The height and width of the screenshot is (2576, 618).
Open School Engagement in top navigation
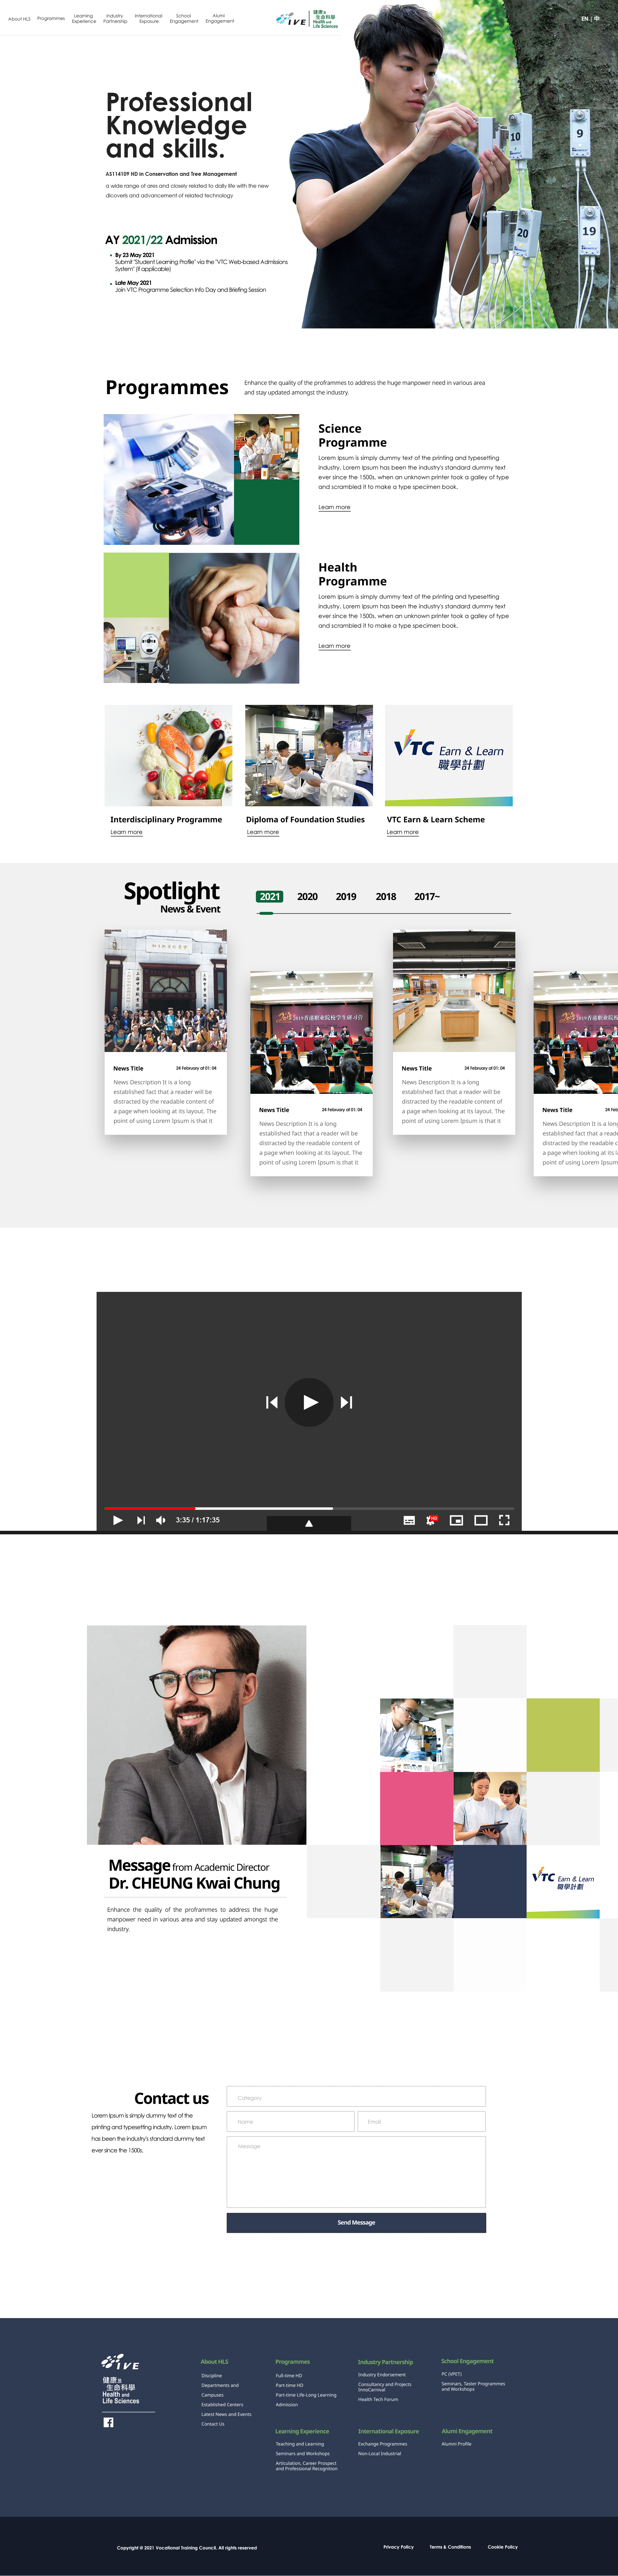tap(184, 18)
